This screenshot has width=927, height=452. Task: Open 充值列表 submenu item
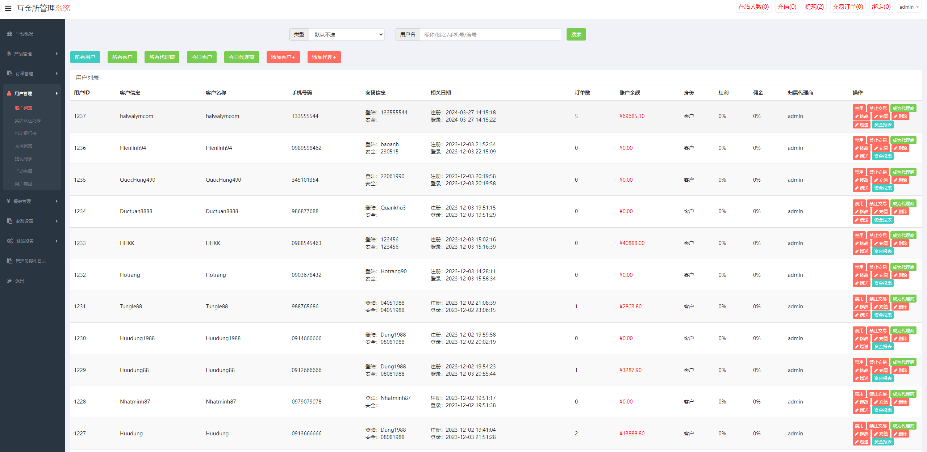click(24, 146)
